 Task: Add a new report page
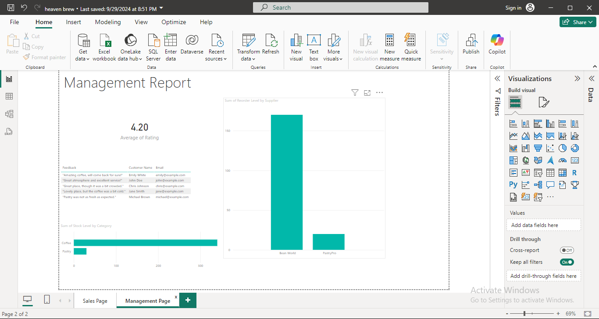point(188,300)
